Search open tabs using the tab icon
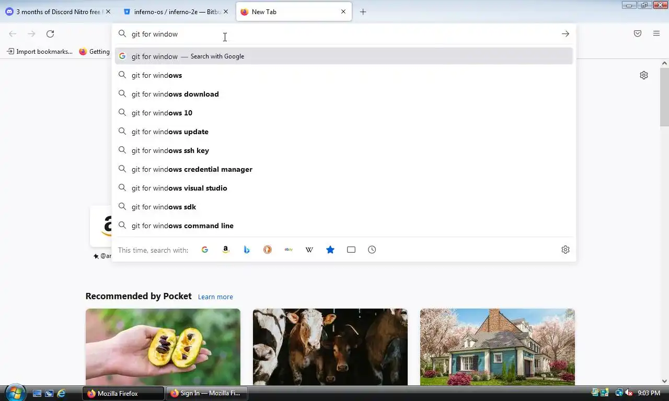 (x=351, y=250)
